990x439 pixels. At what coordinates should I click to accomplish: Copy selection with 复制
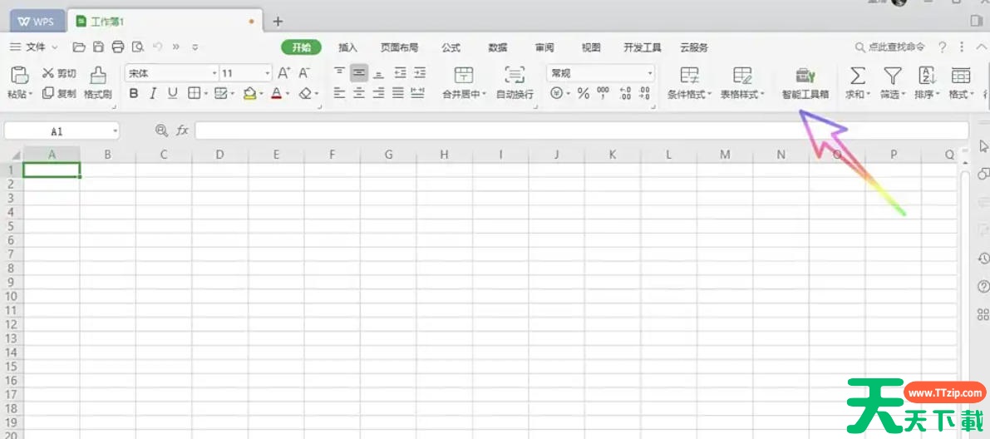pos(59,93)
